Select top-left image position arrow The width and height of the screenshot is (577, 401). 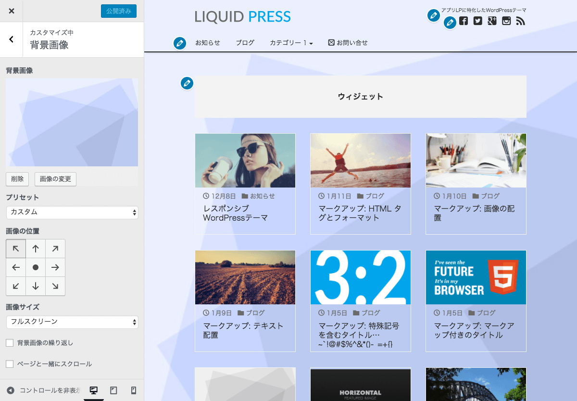point(16,249)
